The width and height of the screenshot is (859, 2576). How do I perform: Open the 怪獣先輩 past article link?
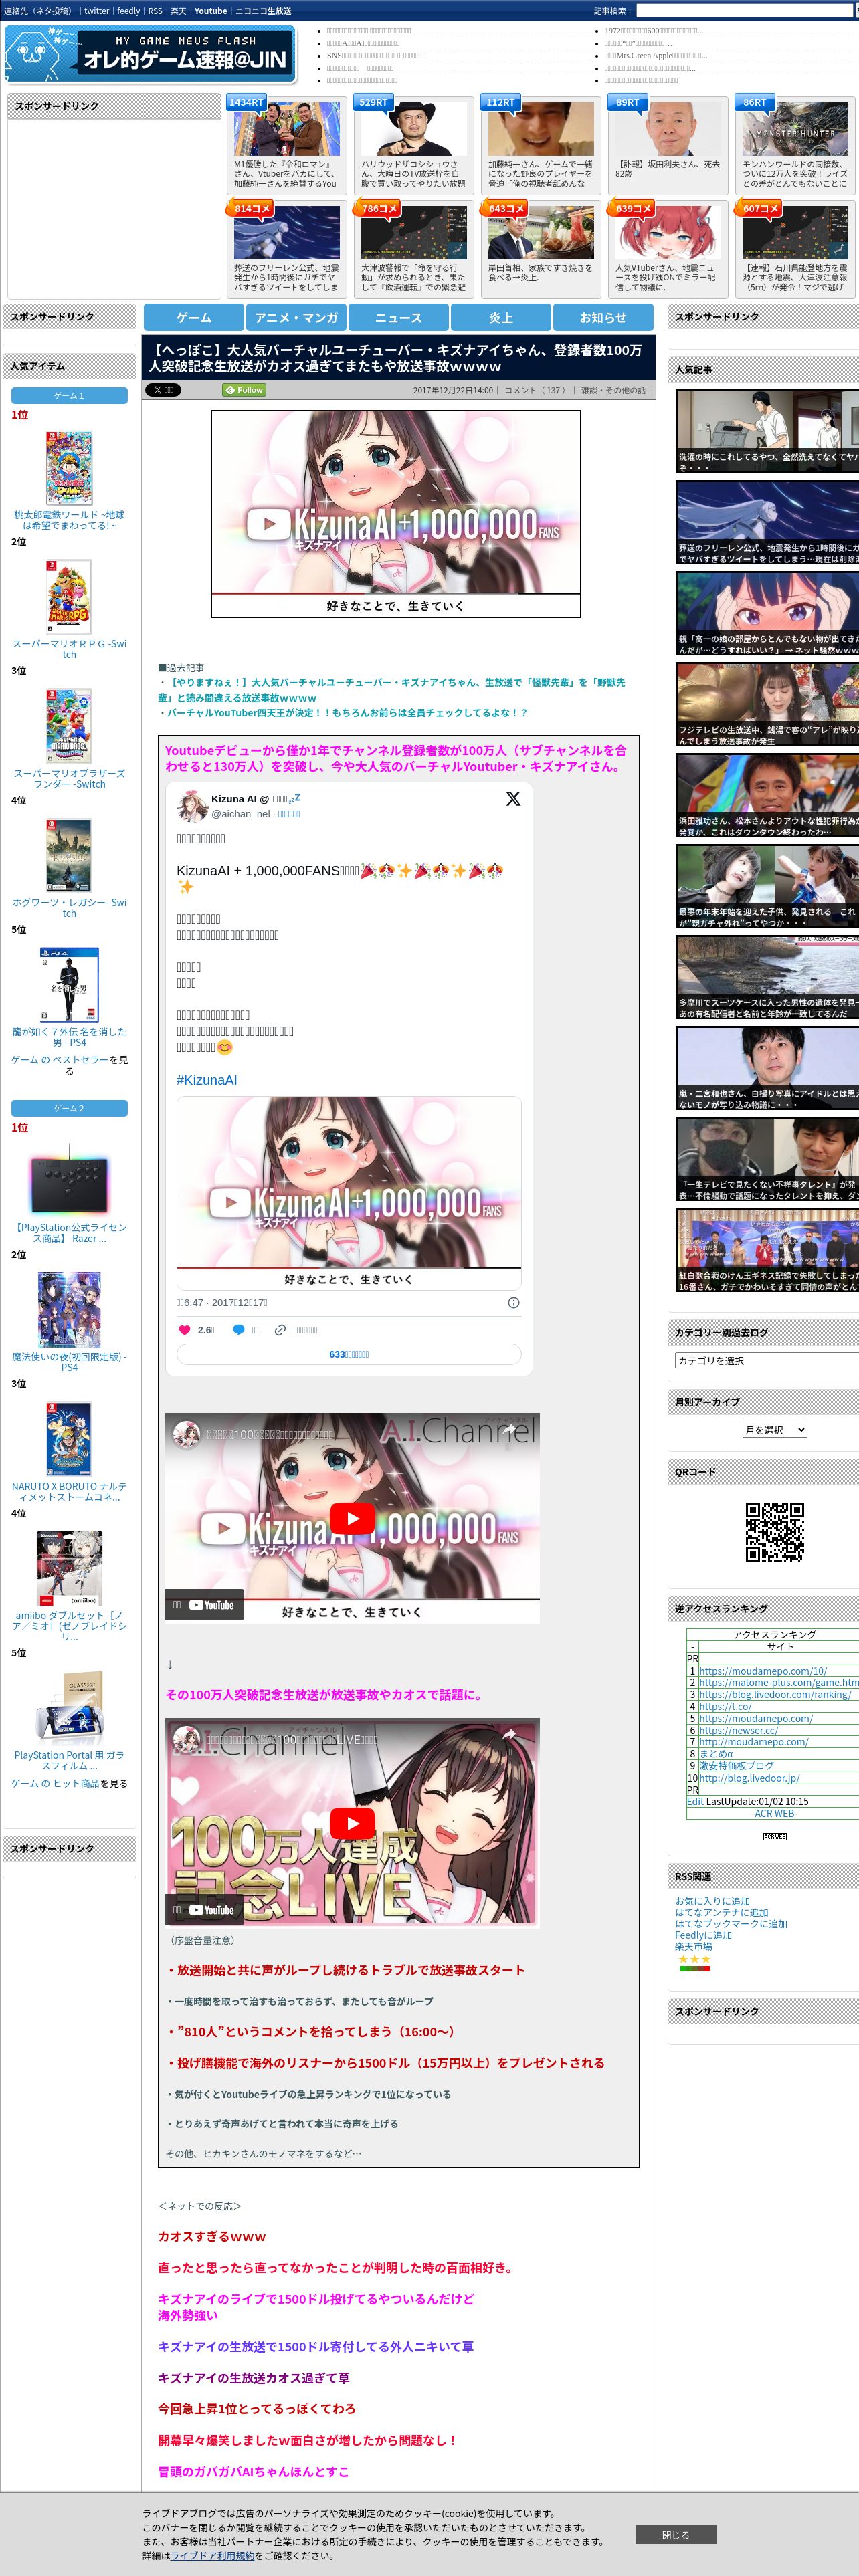391,690
